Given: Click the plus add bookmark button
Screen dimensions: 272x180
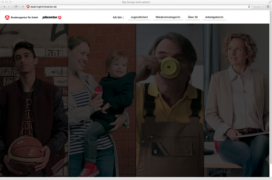Looking at the screenshot, I should (23, 7).
